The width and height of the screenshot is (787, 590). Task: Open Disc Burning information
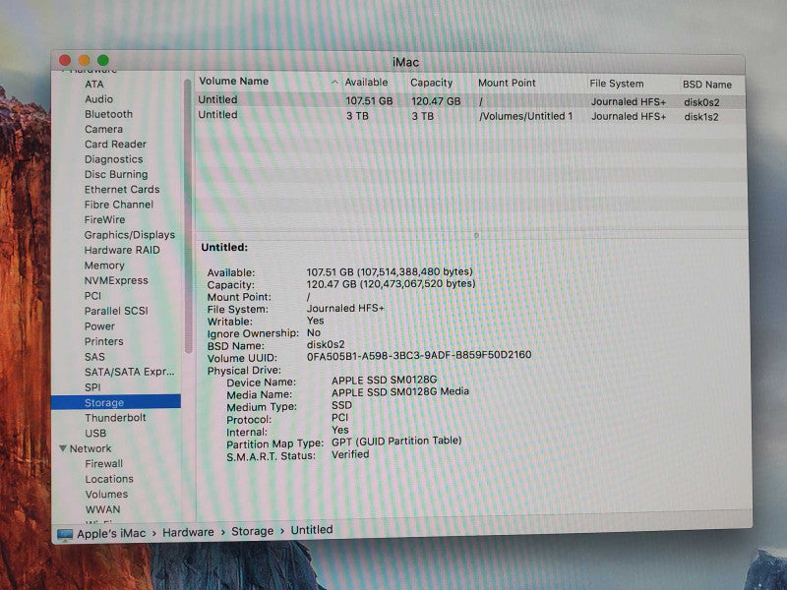coord(116,175)
